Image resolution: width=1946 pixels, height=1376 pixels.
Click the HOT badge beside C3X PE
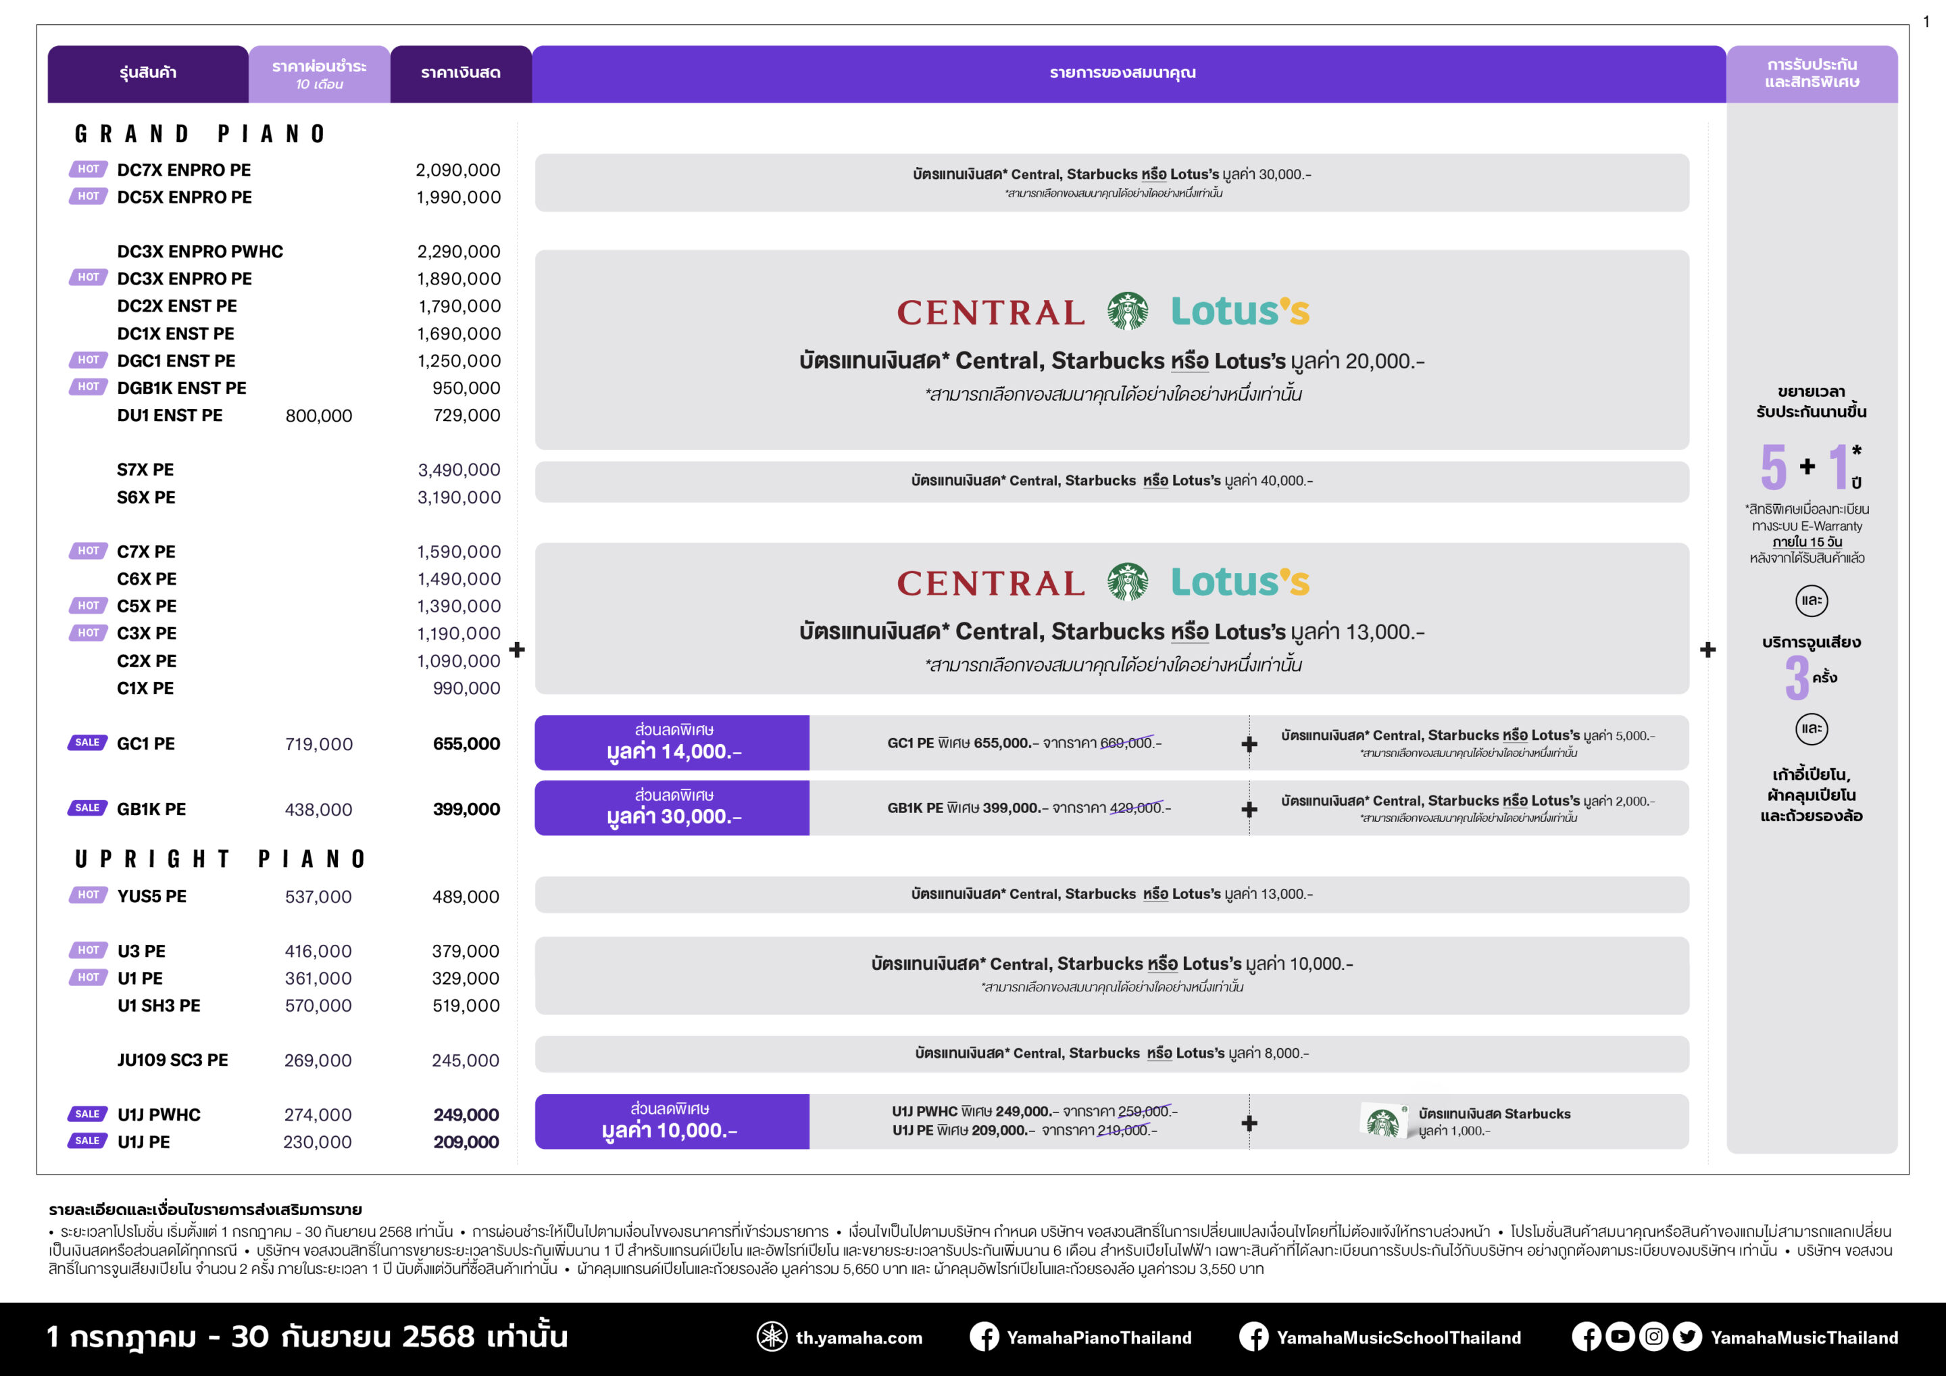pyautogui.click(x=88, y=633)
